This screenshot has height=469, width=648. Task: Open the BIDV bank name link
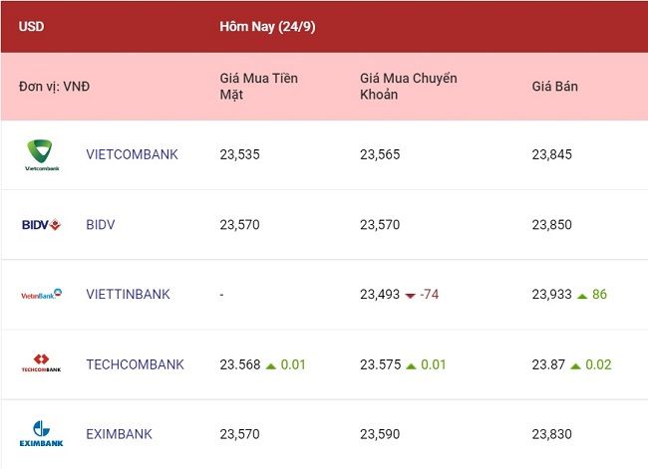click(101, 225)
